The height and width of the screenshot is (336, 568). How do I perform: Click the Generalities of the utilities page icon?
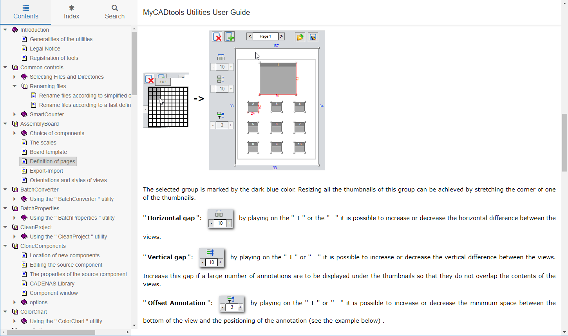(24, 39)
